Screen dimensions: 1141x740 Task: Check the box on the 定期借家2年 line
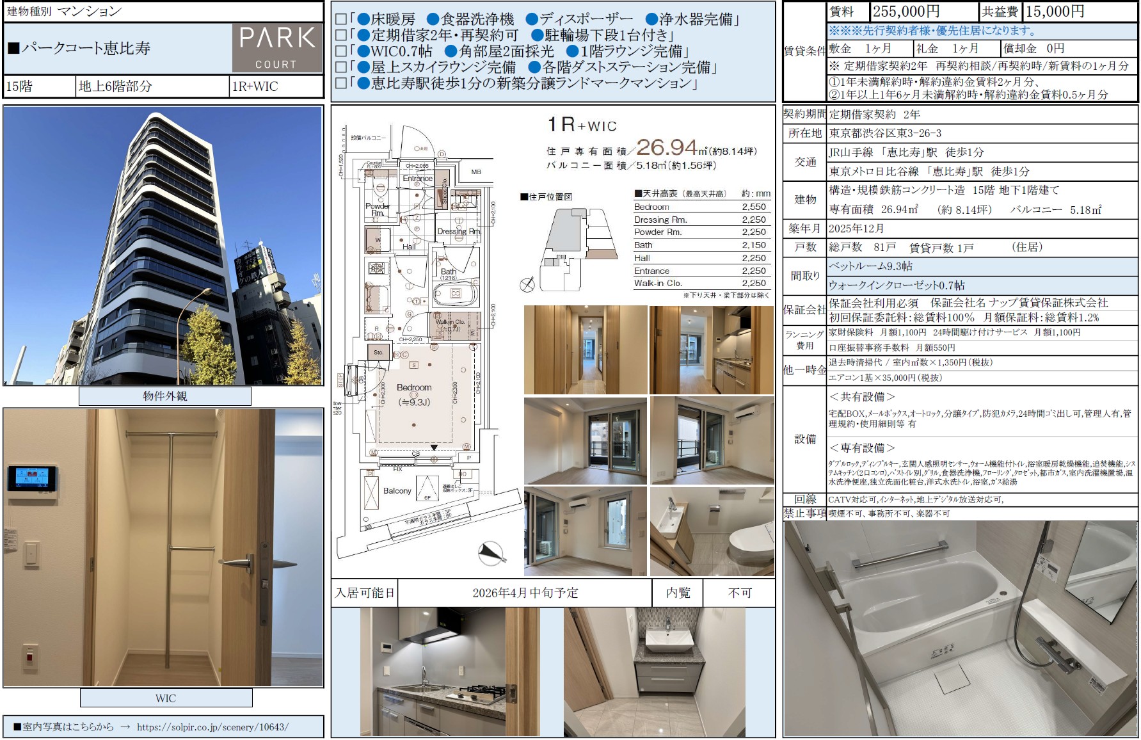[341, 36]
